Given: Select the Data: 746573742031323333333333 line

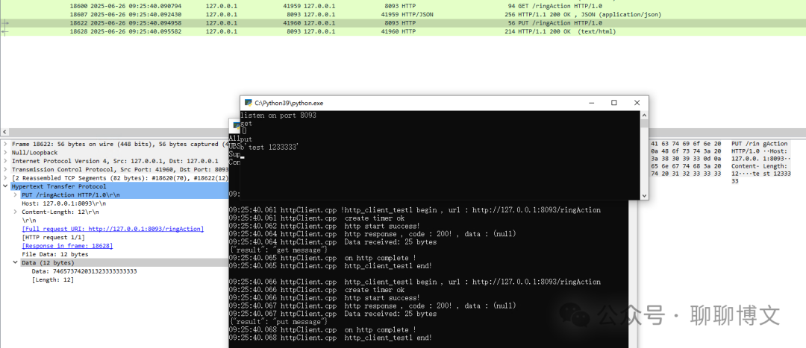Looking at the screenshot, I should pos(84,271).
